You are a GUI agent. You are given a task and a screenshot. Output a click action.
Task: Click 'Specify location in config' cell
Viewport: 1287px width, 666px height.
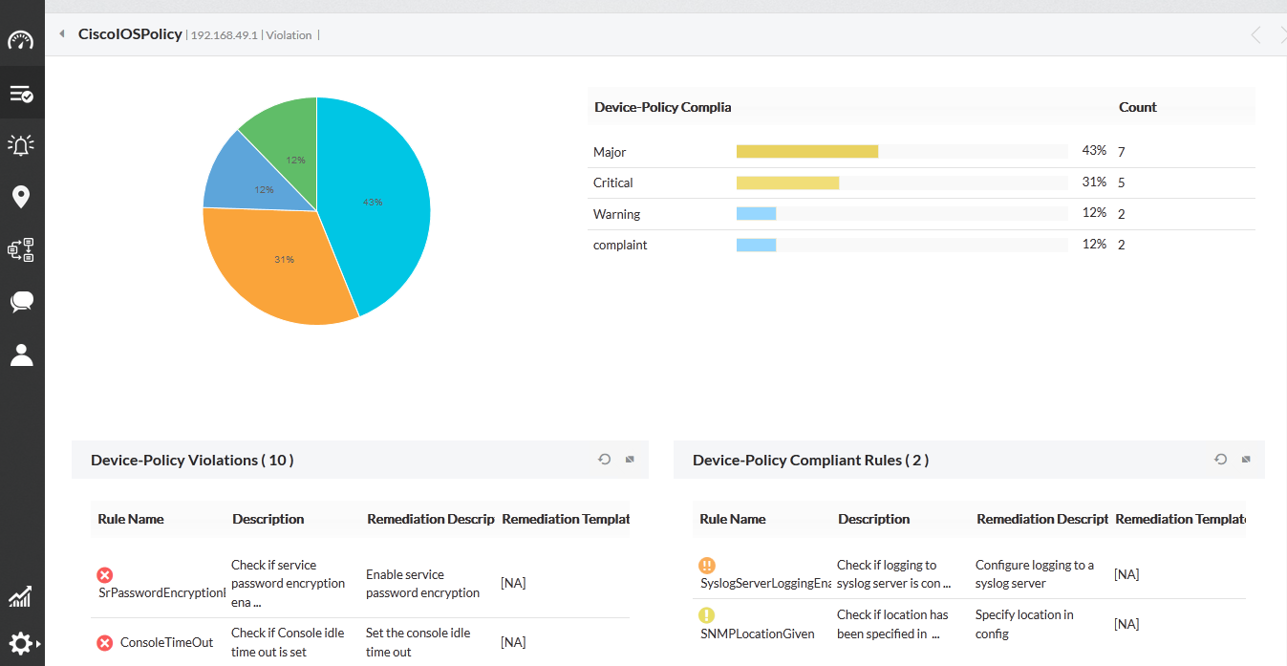point(1024,624)
